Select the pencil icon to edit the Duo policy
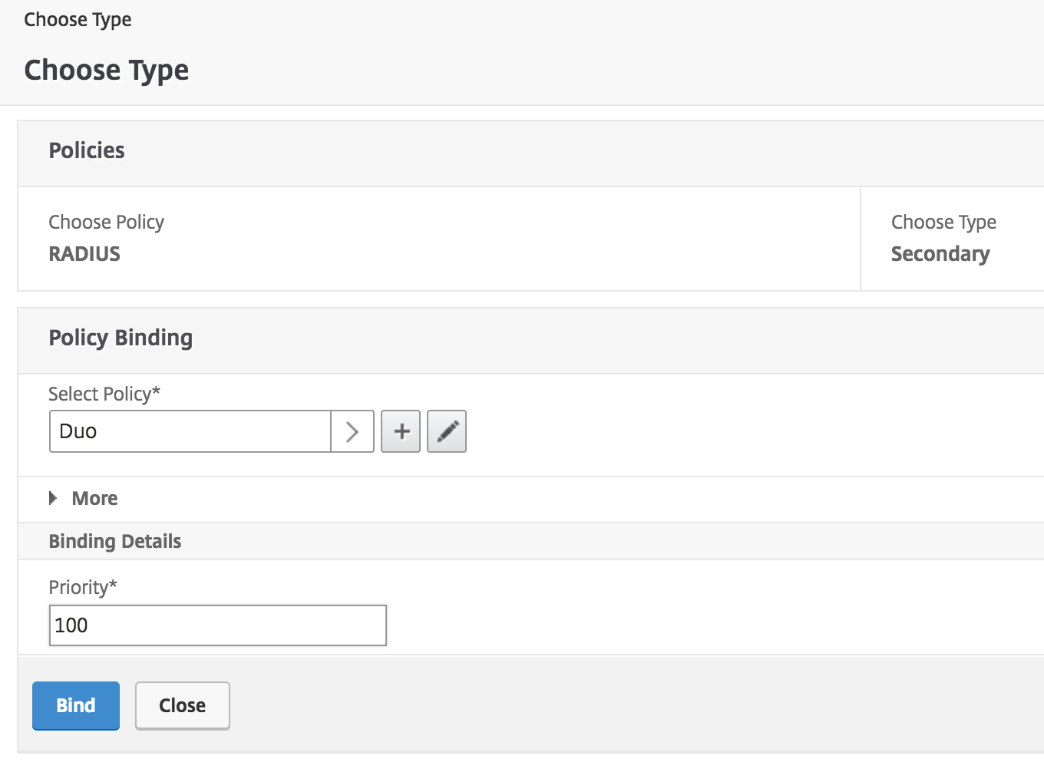The image size is (1044, 772). tap(446, 431)
